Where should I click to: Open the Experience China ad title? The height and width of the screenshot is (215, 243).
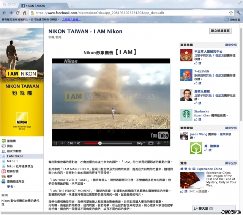[x=201, y=169]
